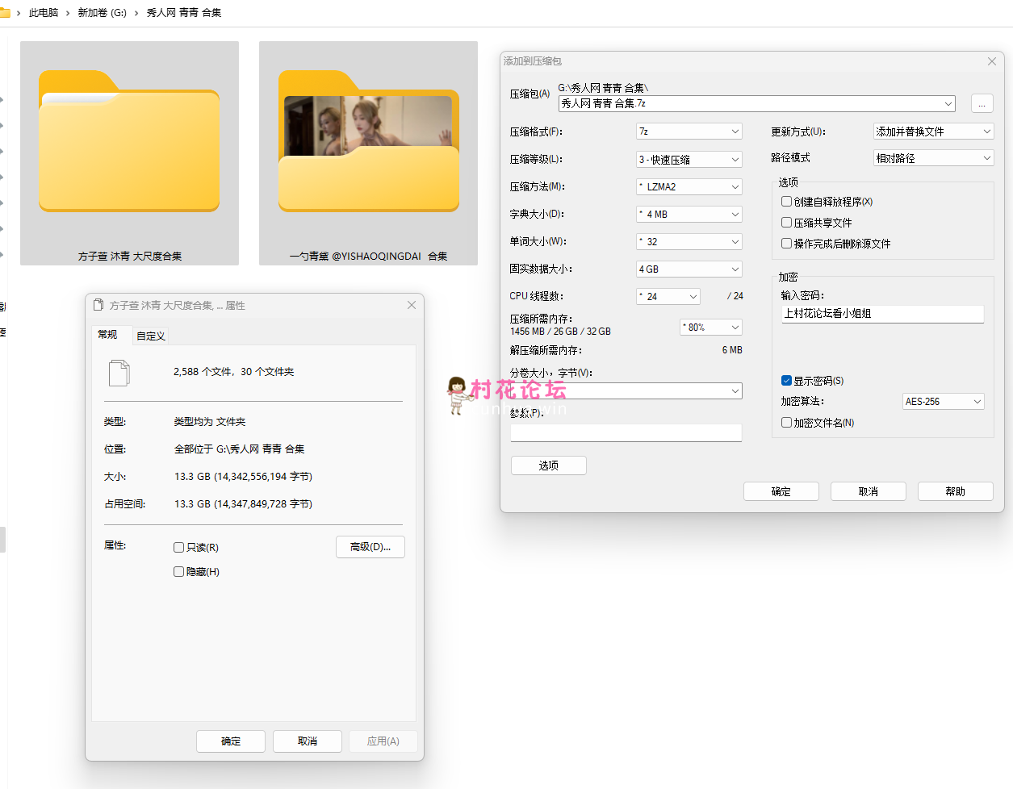Click the 帮助 button

click(x=956, y=491)
